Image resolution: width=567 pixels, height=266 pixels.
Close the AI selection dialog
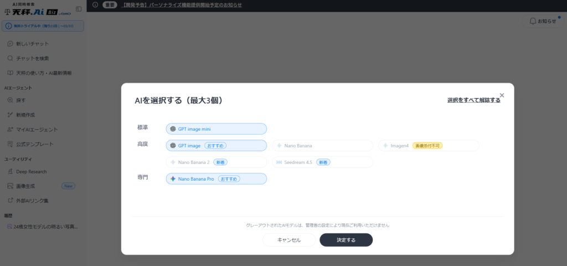pos(502,95)
